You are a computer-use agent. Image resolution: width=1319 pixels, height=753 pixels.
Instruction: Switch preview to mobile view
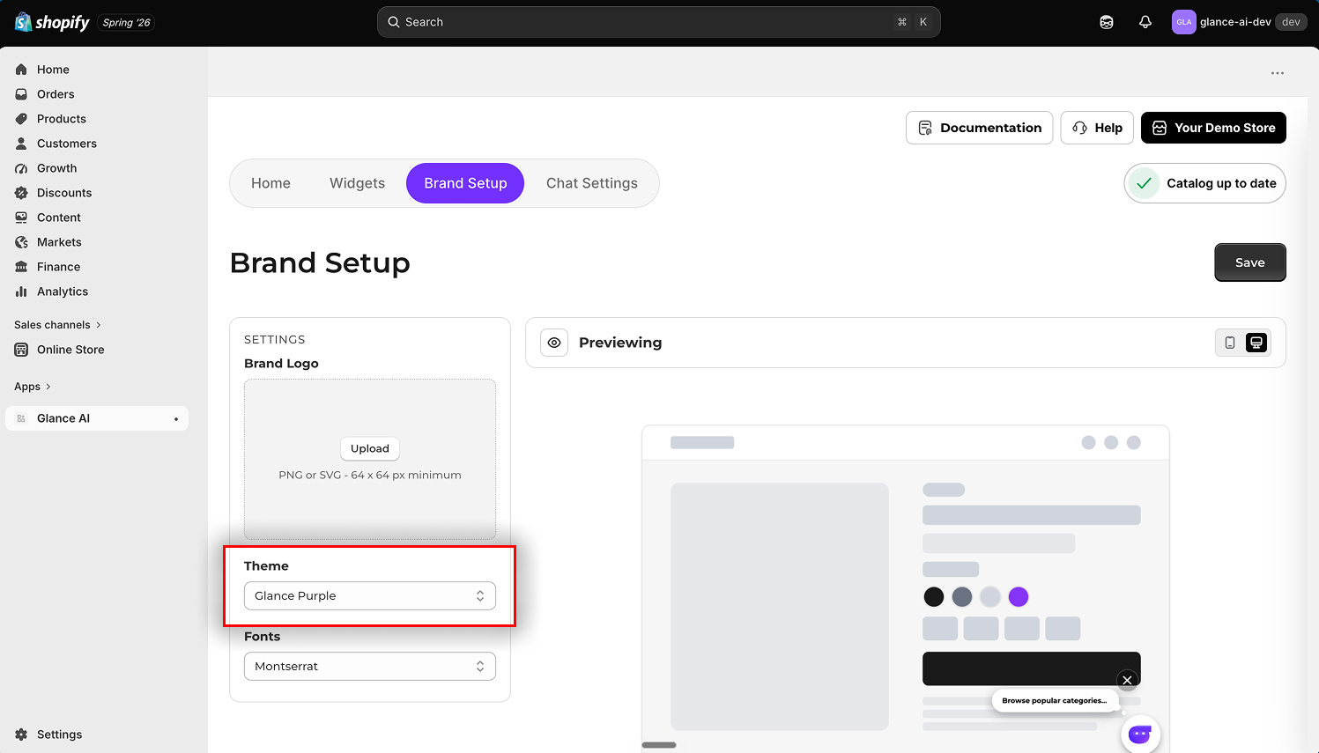click(x=1230, y=343)
